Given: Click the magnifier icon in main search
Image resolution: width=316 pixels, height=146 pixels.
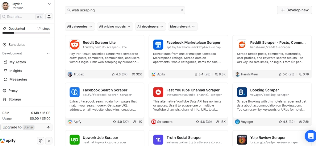Looking at the screenshot, I should tap(69, 10).
